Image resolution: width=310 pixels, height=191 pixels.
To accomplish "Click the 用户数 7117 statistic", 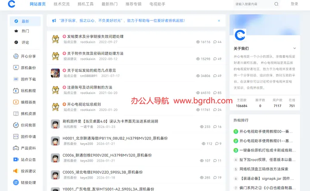I will 277,103.
